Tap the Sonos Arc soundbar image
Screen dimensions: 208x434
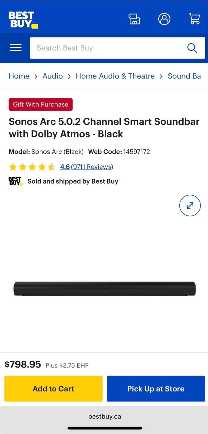(x=105, y=289)
